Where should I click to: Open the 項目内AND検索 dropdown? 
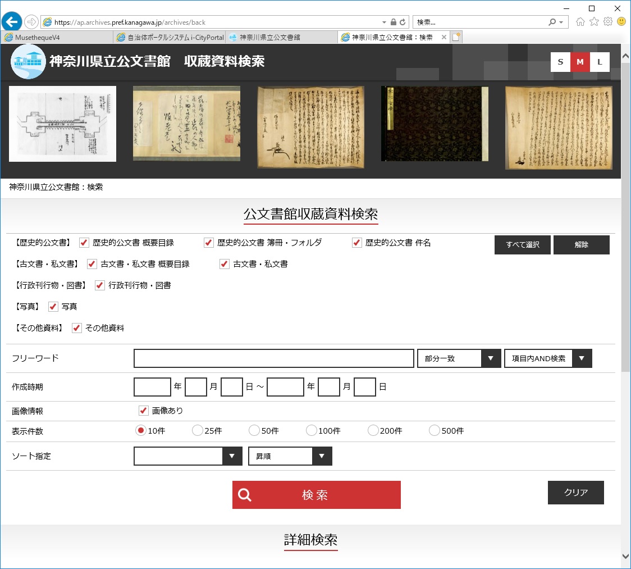tap(548, 358)
